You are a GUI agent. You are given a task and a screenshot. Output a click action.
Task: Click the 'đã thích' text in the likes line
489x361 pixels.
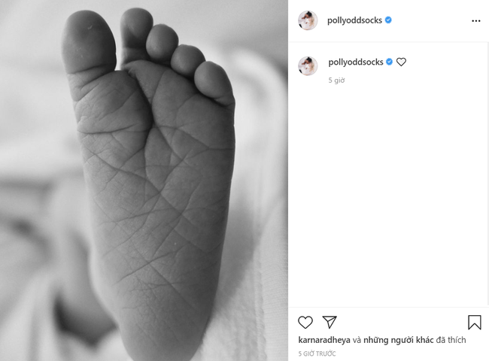[x=451, y=340]
